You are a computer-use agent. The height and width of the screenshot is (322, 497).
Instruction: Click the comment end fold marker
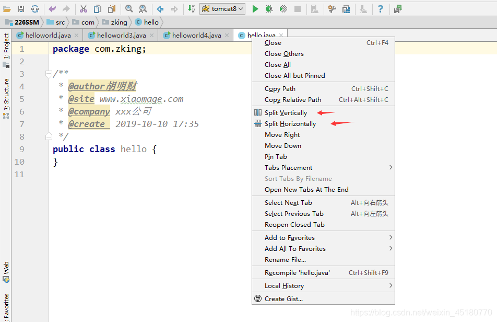tap(49, 136)
